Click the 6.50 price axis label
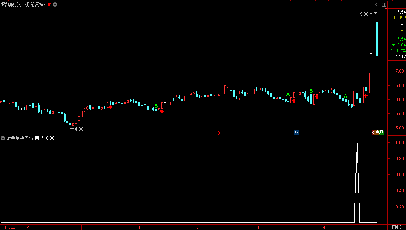Viewport: 406px width, 230px height. [x=399, y=86]
